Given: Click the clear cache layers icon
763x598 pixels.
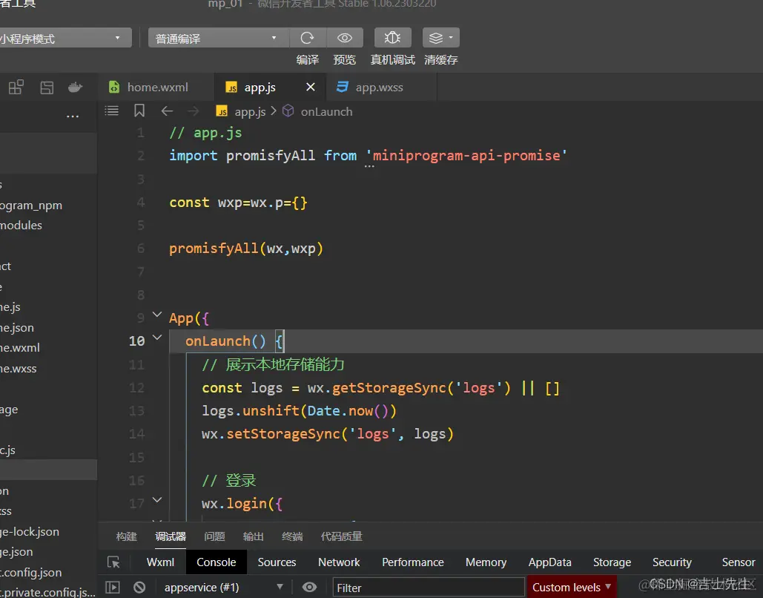Looking at the screenshot, I should tap(436, 38).
